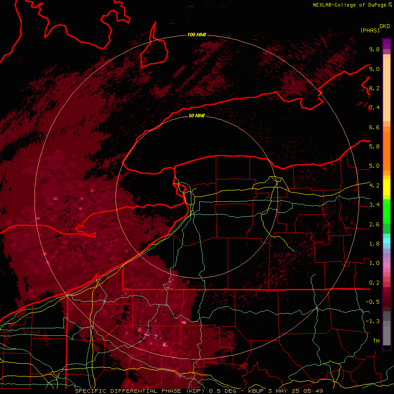Click the 3.4 legend value label
The height and width of the screenshot is (394, 394).
coord(374,205)
